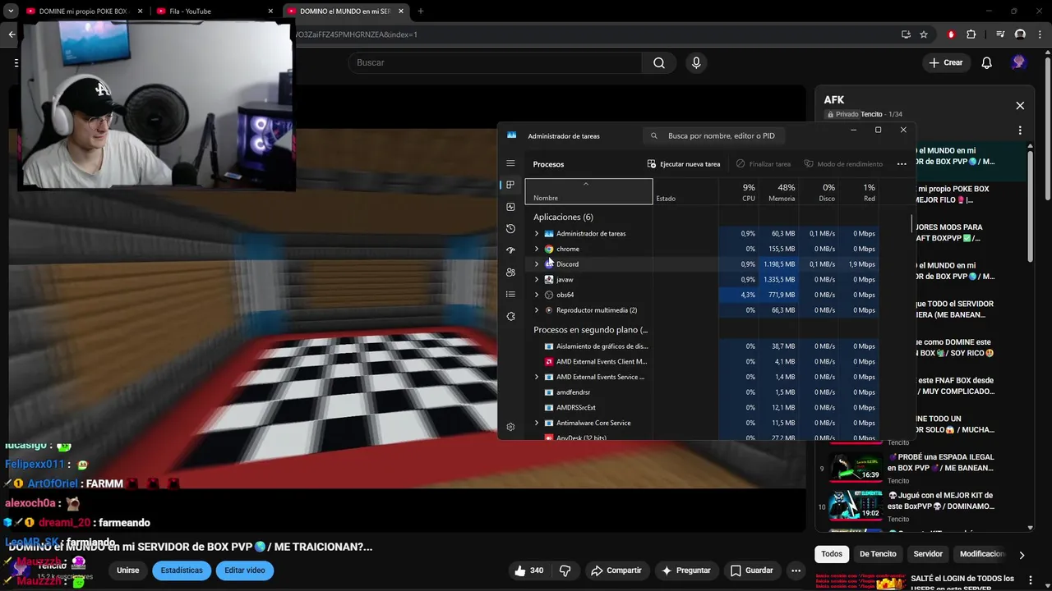The image size is (1052, 591).
Task: Open the Services icon in Task Manager sidebar
Action: pyautogui.click(x=510, y=316)
